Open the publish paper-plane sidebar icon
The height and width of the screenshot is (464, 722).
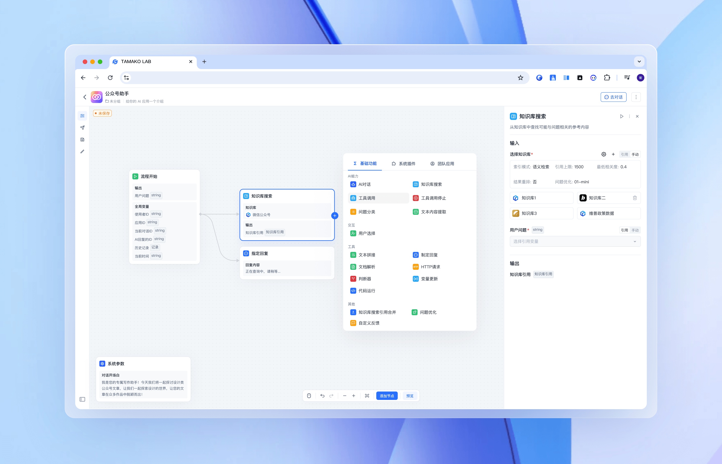pyautogui.click(x=82, y=128)
